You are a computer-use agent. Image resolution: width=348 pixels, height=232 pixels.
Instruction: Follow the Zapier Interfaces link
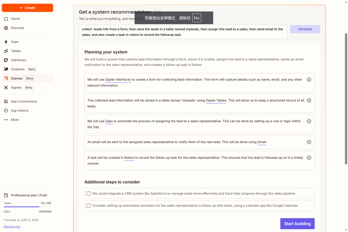pos(118,80)
